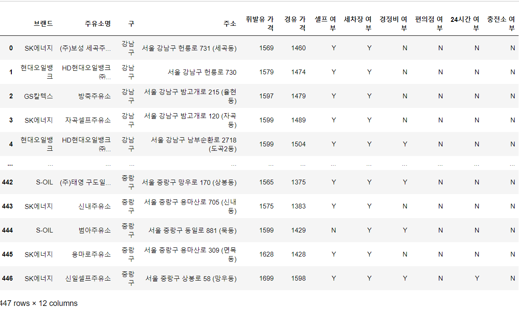Viewport: 519px width, 309px height.
Task: Click address 서울 강남구 헌릉로 730
Action: coord(202,72)
